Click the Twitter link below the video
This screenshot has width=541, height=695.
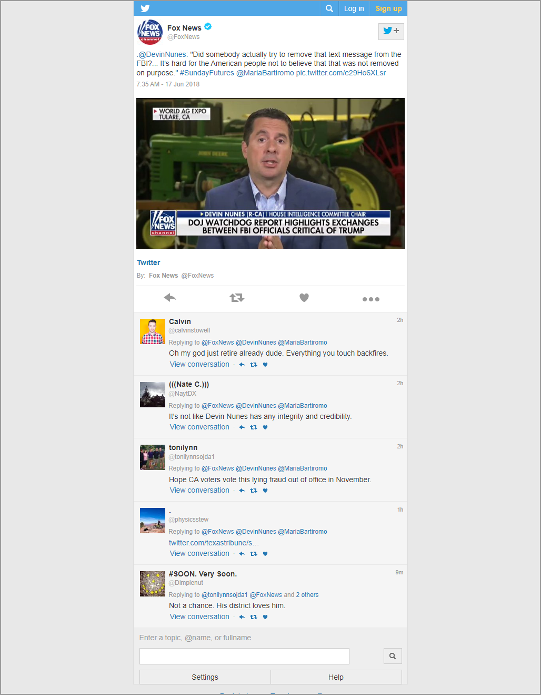148,262
